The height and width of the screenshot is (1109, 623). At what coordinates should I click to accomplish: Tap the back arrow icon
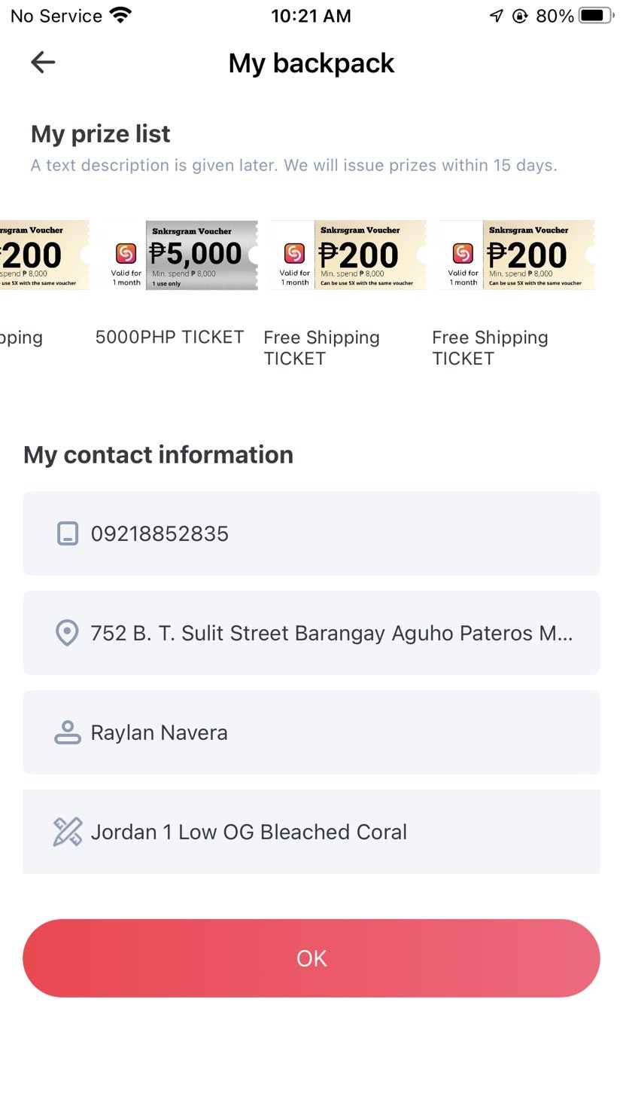click(43, 63)
